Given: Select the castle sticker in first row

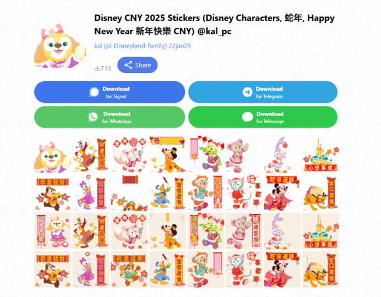Looking at the screenshot, I should click(321, 154).
